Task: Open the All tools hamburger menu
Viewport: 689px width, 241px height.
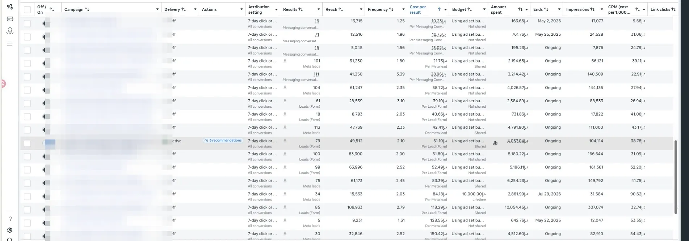Action: coord(10,43)
